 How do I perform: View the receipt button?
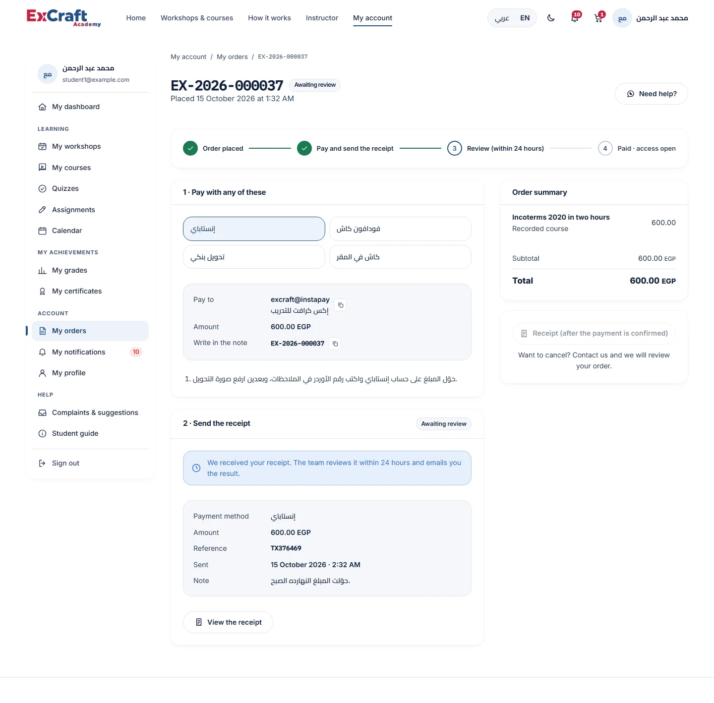point(228,622)
